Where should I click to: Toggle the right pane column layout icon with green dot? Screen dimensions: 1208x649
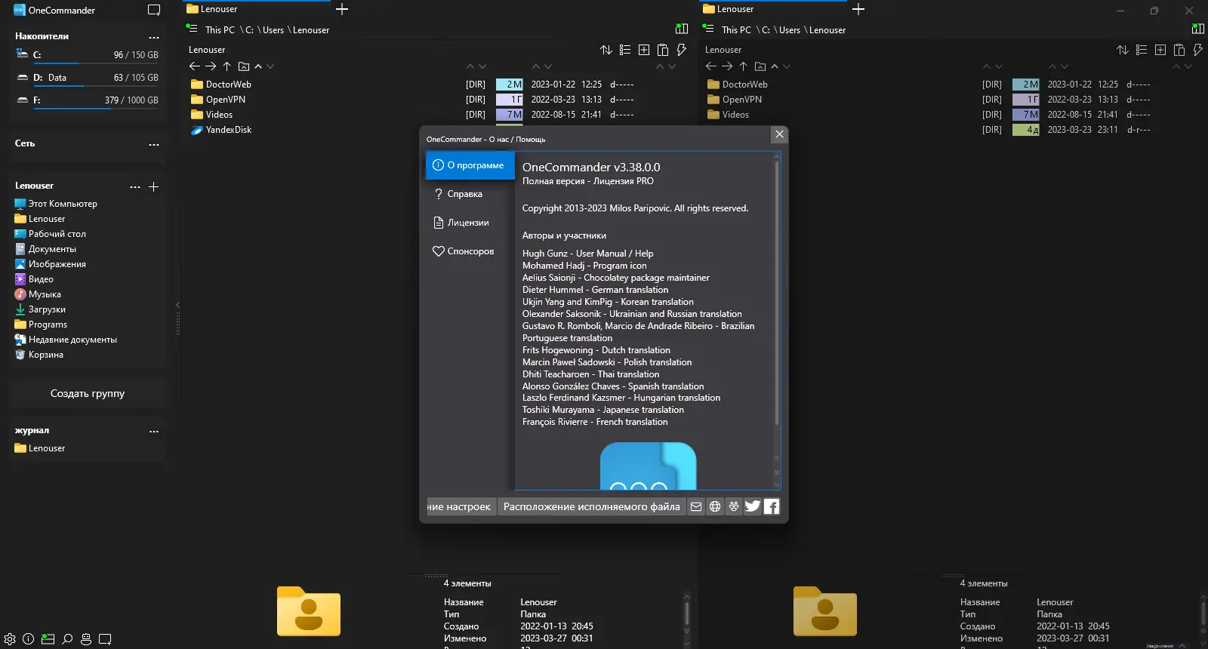coord(1198,29)
